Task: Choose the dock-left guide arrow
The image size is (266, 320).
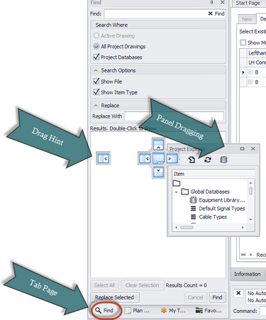Action: 145,158
